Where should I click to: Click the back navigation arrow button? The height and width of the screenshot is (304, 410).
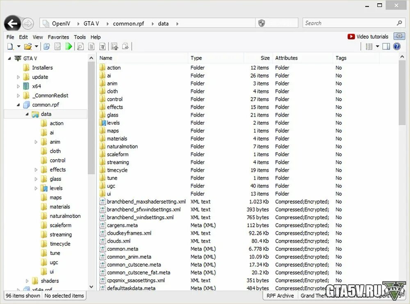(12, 24)
